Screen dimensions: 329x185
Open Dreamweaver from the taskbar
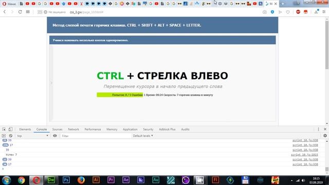click(51, 180)
